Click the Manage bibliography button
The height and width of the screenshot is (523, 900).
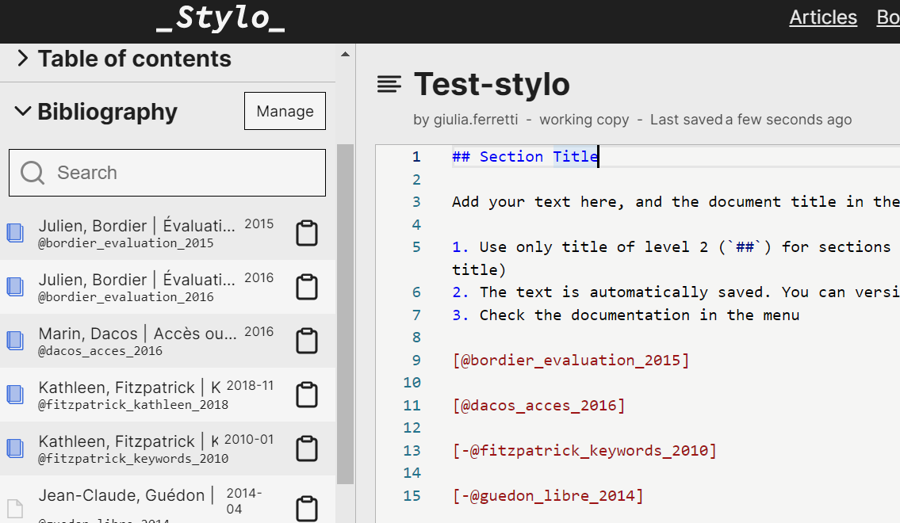(x=285, y=111)
